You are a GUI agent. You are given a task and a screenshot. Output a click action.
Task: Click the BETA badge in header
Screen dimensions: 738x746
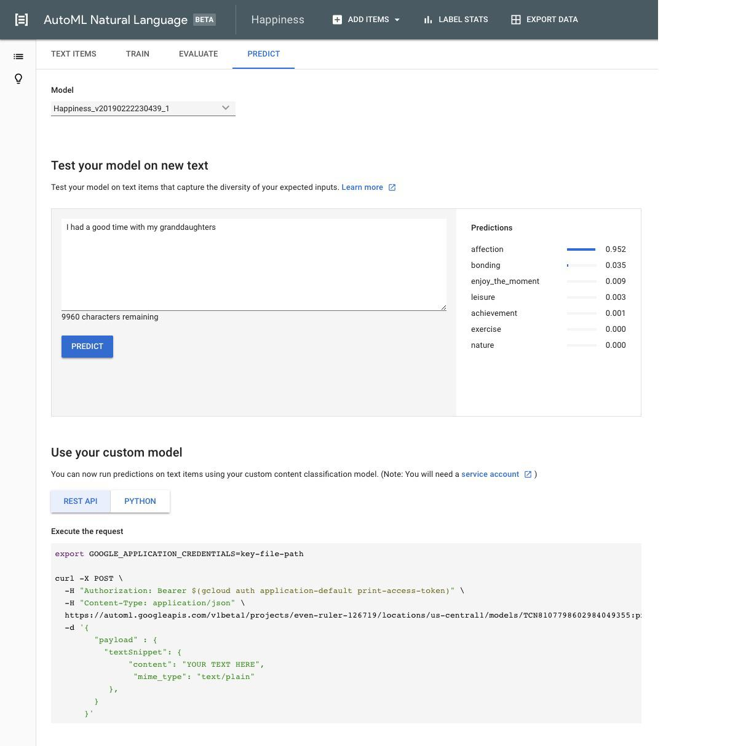point(204,20)
